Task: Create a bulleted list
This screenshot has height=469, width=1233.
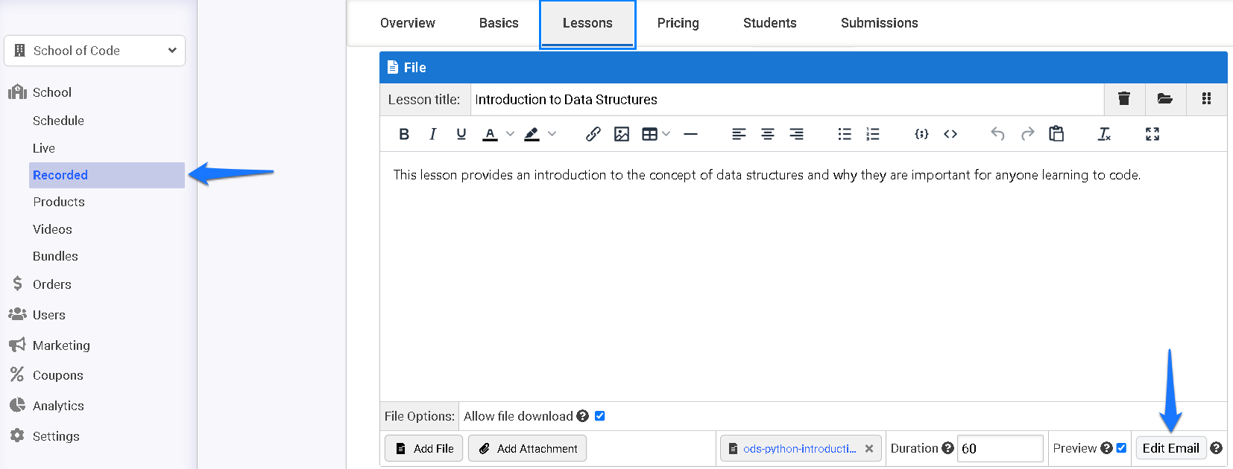Action: 845,134
